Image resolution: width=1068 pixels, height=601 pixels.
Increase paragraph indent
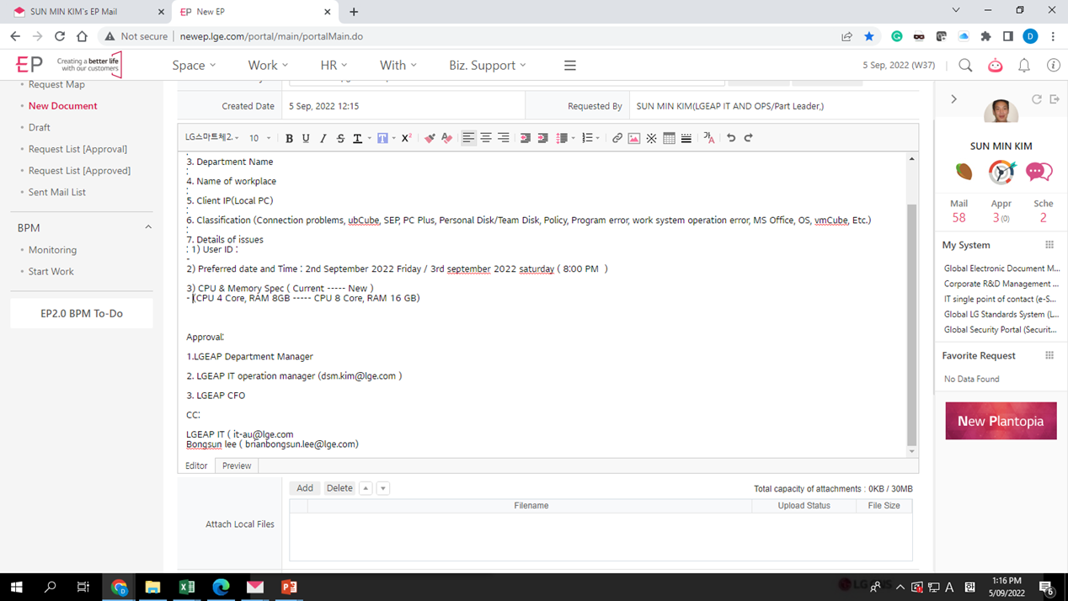tap(542, 138)
